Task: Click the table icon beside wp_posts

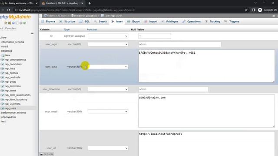Action: tap(3, 82)
